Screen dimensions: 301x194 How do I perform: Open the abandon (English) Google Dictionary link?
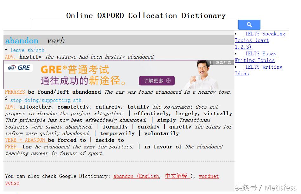pos(136,176)
